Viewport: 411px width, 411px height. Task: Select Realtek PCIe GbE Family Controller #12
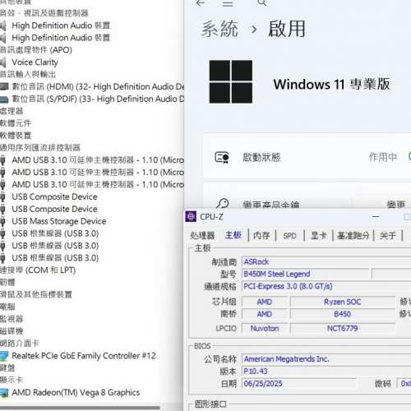coord(84,356)
